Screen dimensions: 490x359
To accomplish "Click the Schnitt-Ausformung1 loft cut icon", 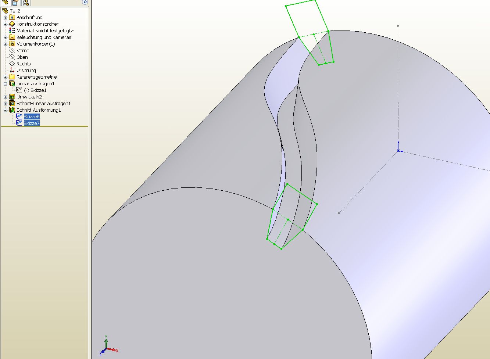I will (x=12, y=110).
